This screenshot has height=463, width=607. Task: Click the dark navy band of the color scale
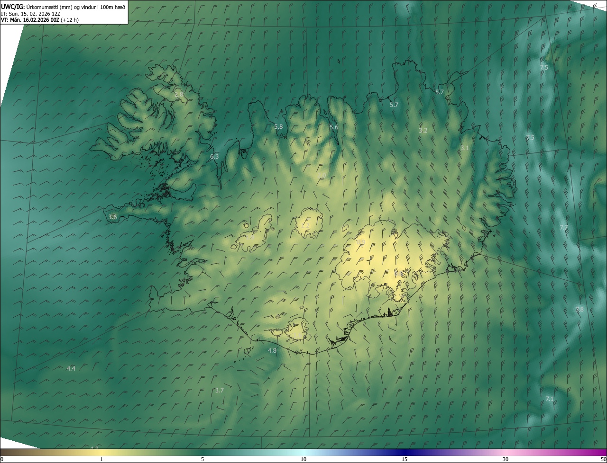(x=405, y=453)
